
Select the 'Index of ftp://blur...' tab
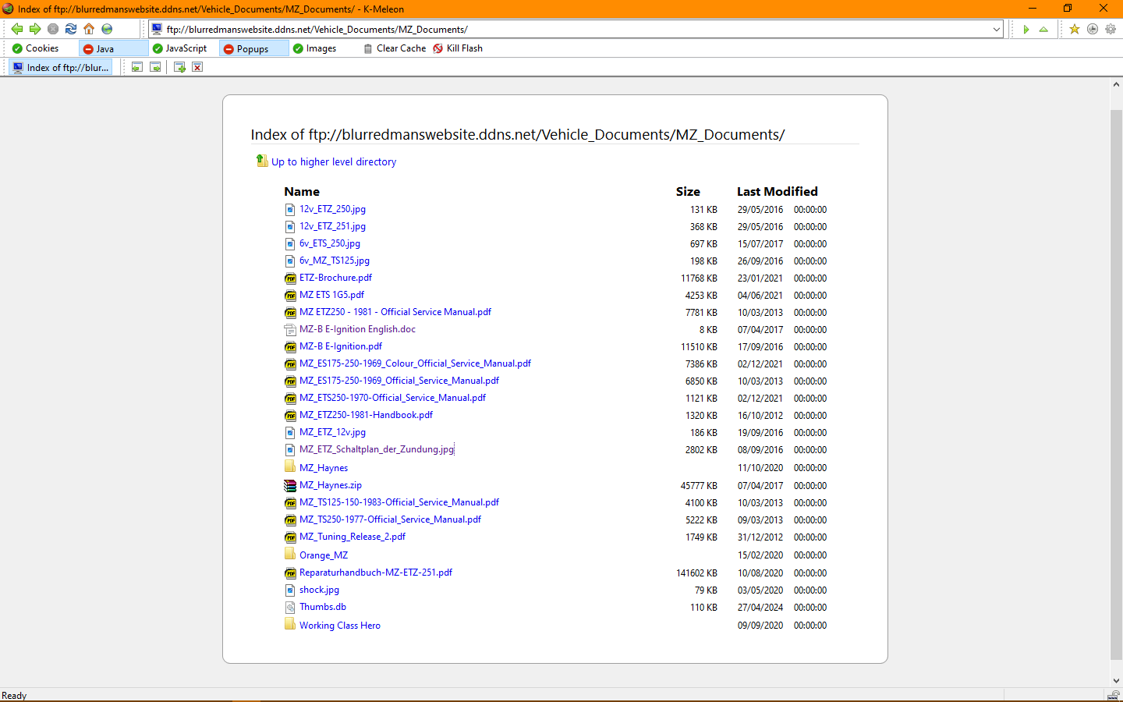tap(61, 67)
